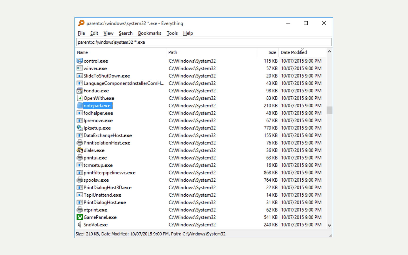
Task: Click the winver.exe file icon
Action: (x=80, y=68)
